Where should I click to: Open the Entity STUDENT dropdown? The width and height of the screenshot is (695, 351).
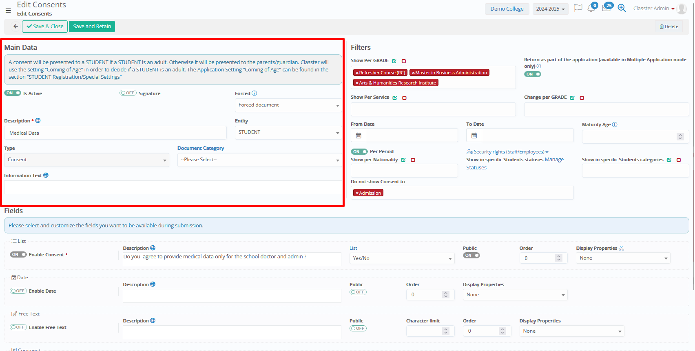[288, 133]
